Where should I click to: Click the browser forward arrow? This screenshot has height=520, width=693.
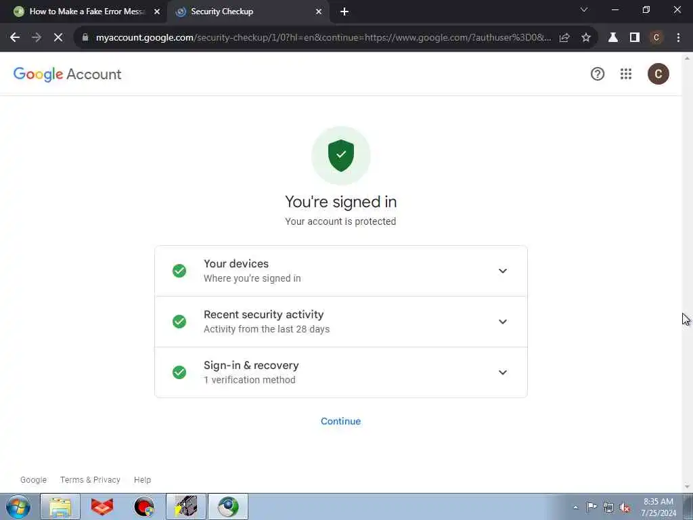37,38
